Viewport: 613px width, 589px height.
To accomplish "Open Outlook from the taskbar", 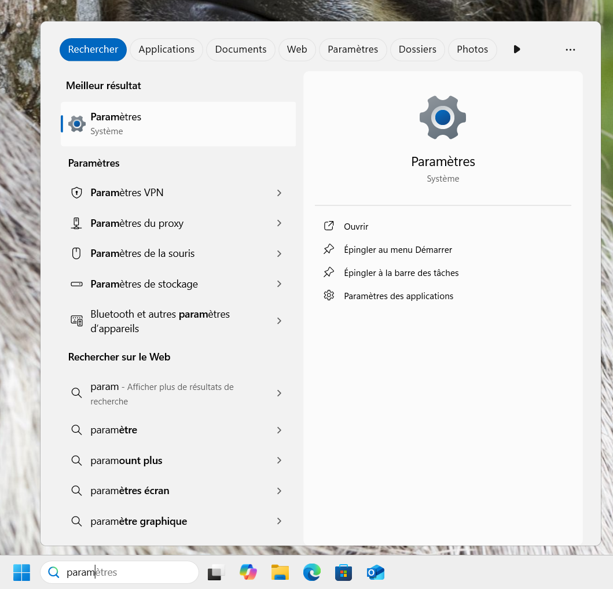I will pos(376,572).
